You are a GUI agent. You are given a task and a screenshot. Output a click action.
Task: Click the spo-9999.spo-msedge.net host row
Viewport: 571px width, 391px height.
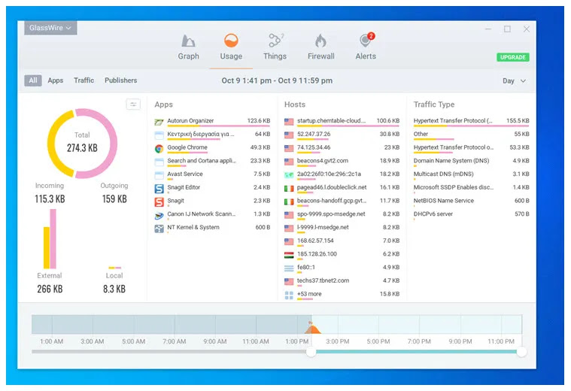pos(342,215)
